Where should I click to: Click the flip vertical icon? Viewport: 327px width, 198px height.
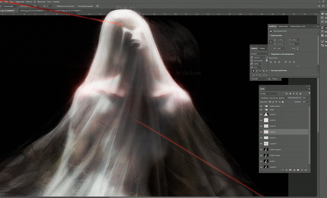click(298, 48)
